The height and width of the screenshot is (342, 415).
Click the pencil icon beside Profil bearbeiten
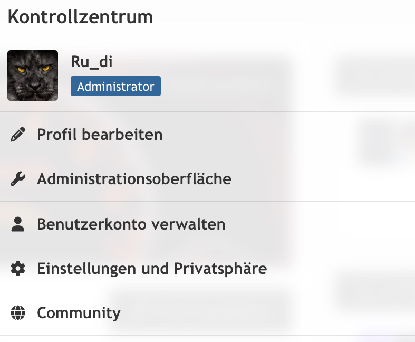click(18, 135)
